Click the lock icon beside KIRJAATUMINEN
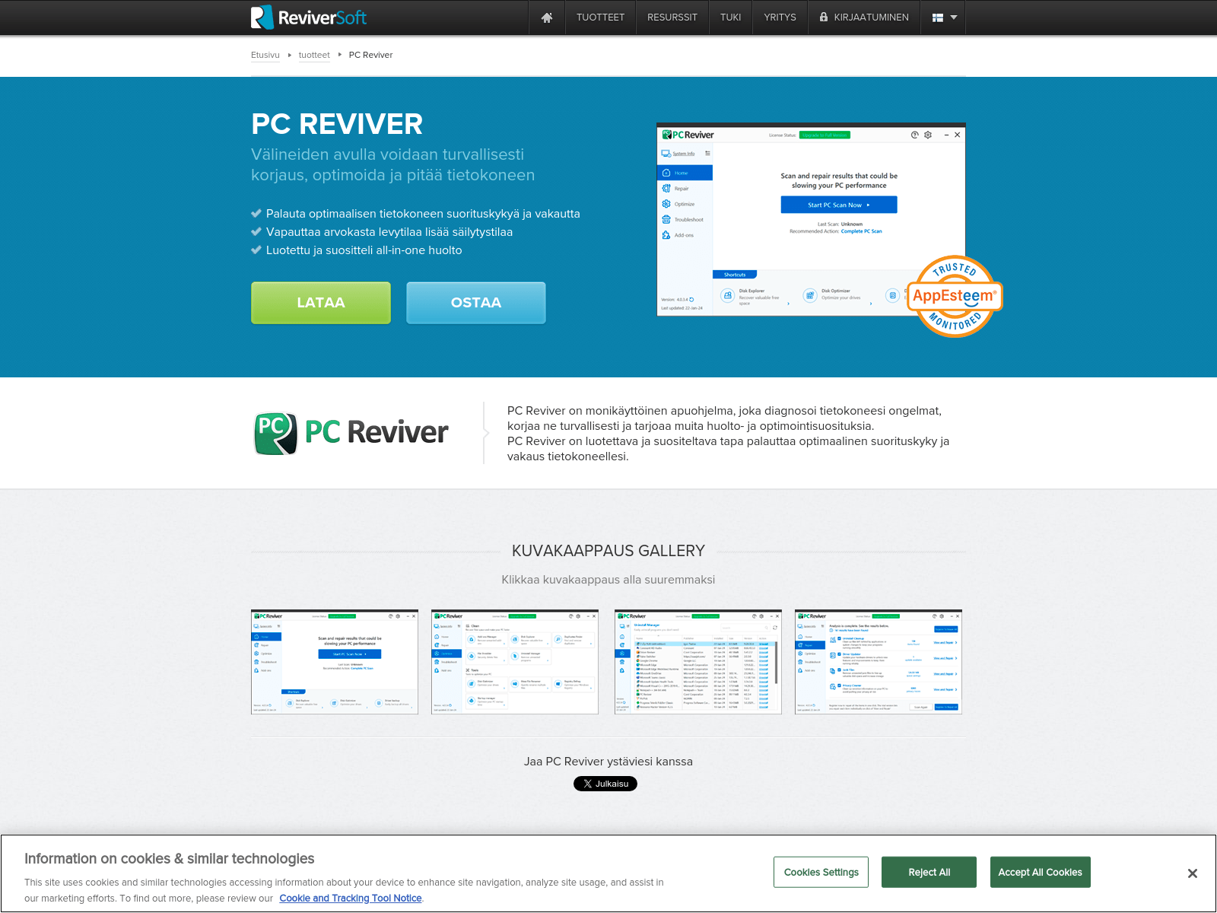 pyautogui.click(x=824, y=17)
